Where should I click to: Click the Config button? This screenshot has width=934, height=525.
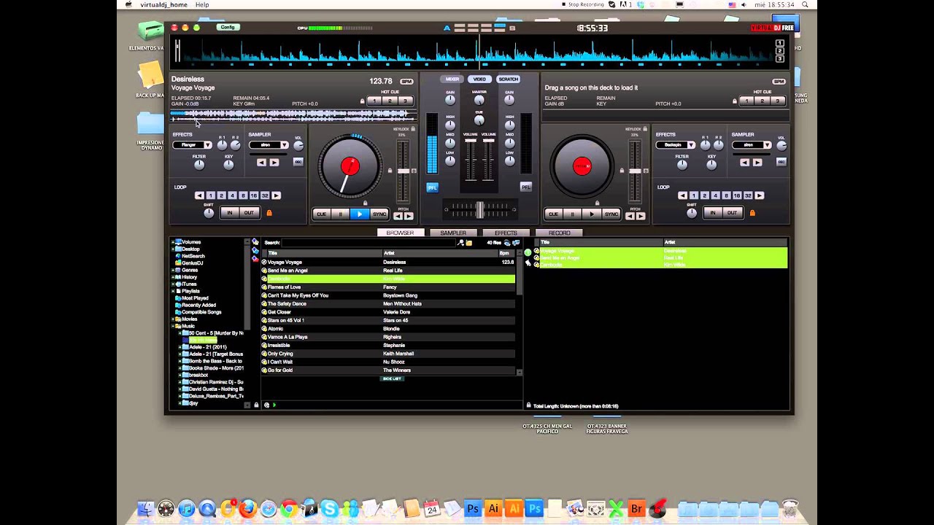(228, 27)
